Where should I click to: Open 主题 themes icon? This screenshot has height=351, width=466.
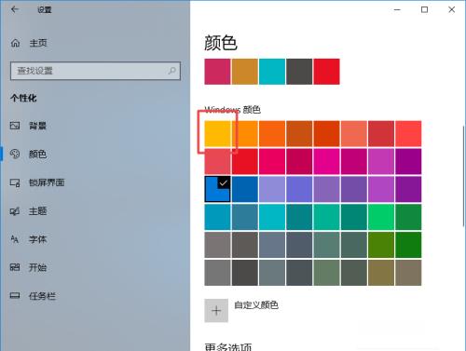(x=15, y=211)
